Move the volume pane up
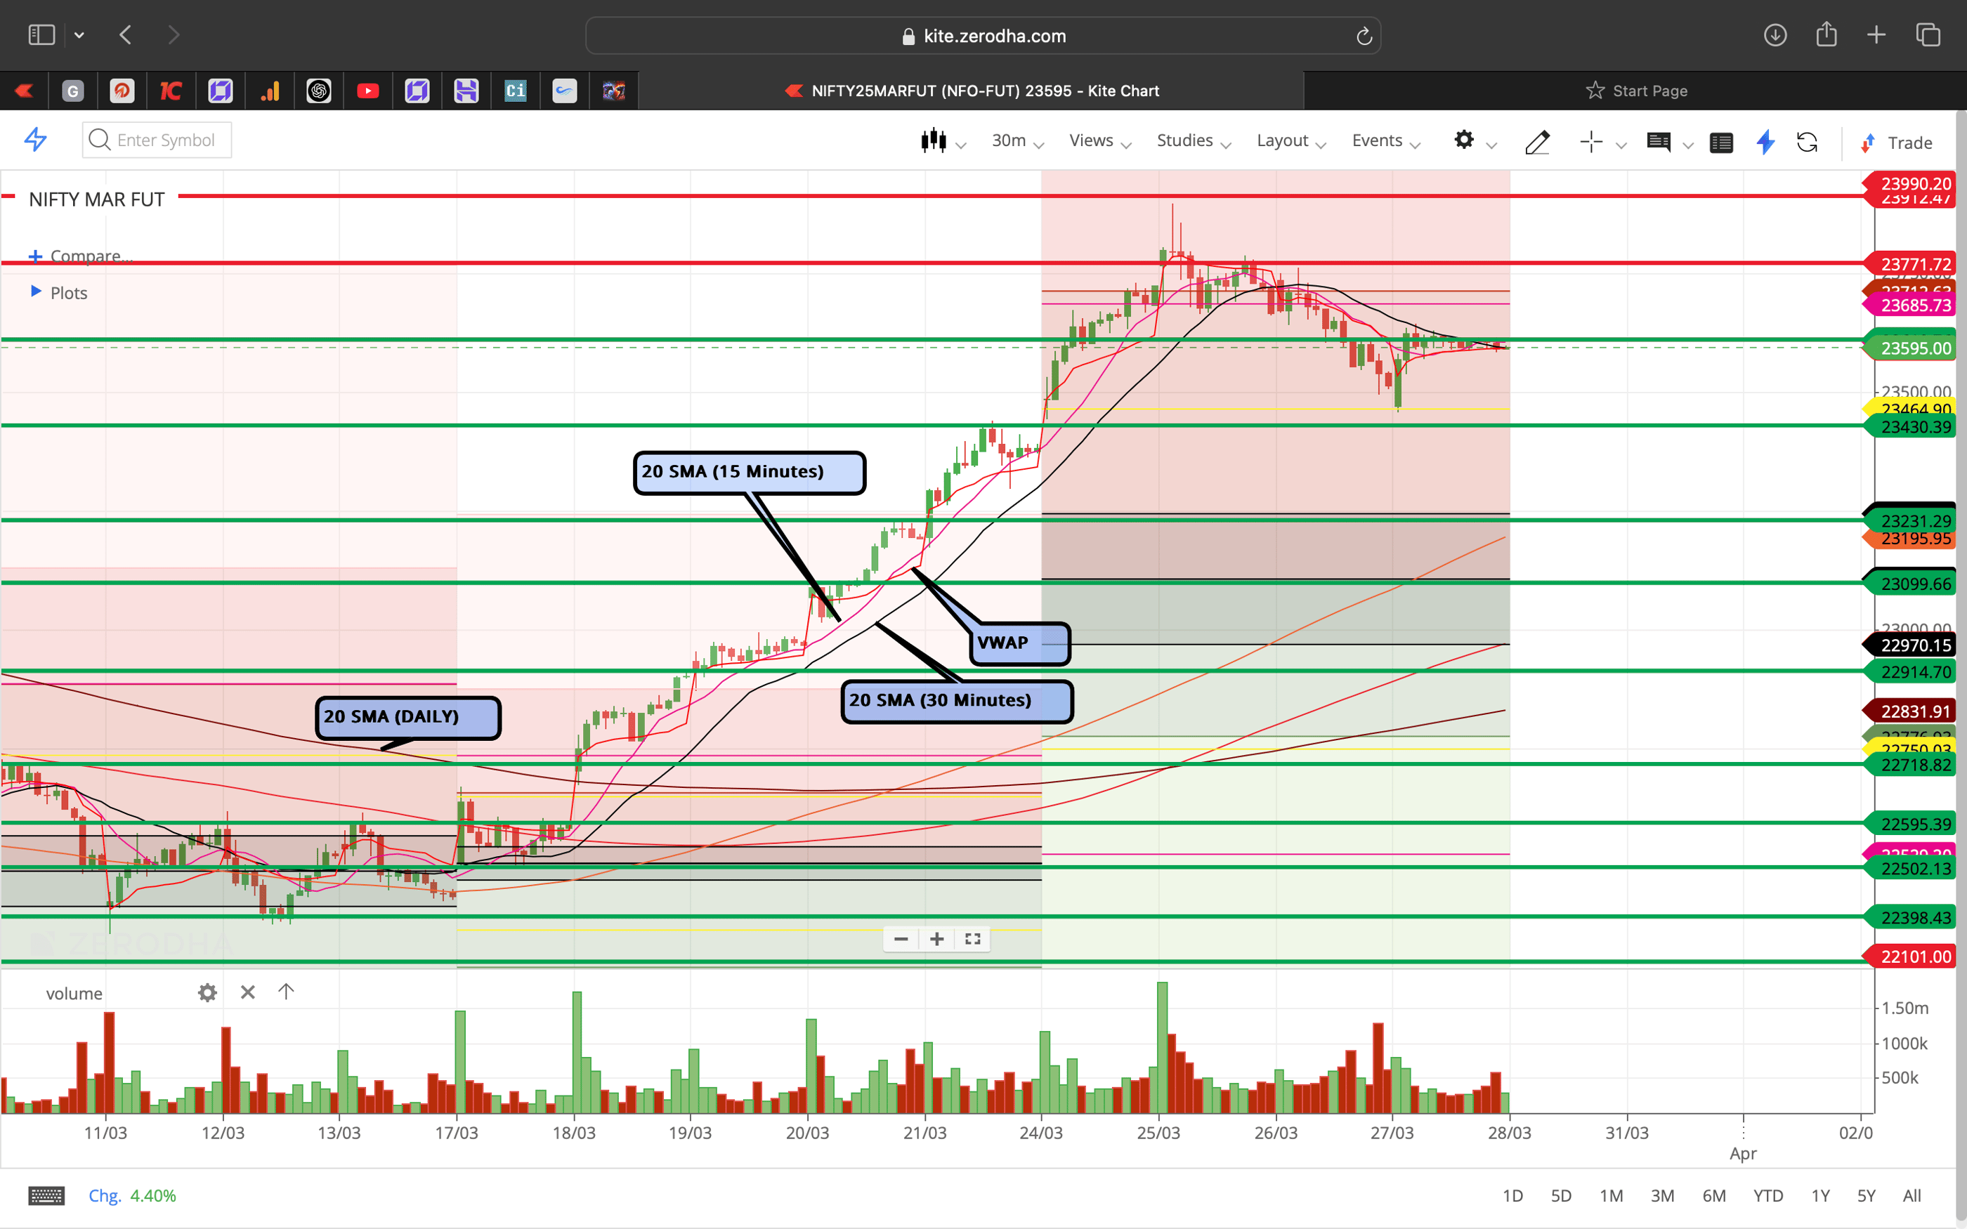This screenshot has width=1967, height=1229. coord(285,992)
